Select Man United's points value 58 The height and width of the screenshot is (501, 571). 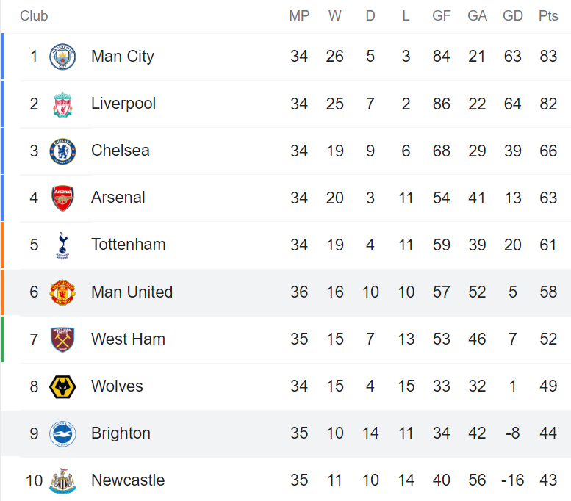tap(548, 292)
